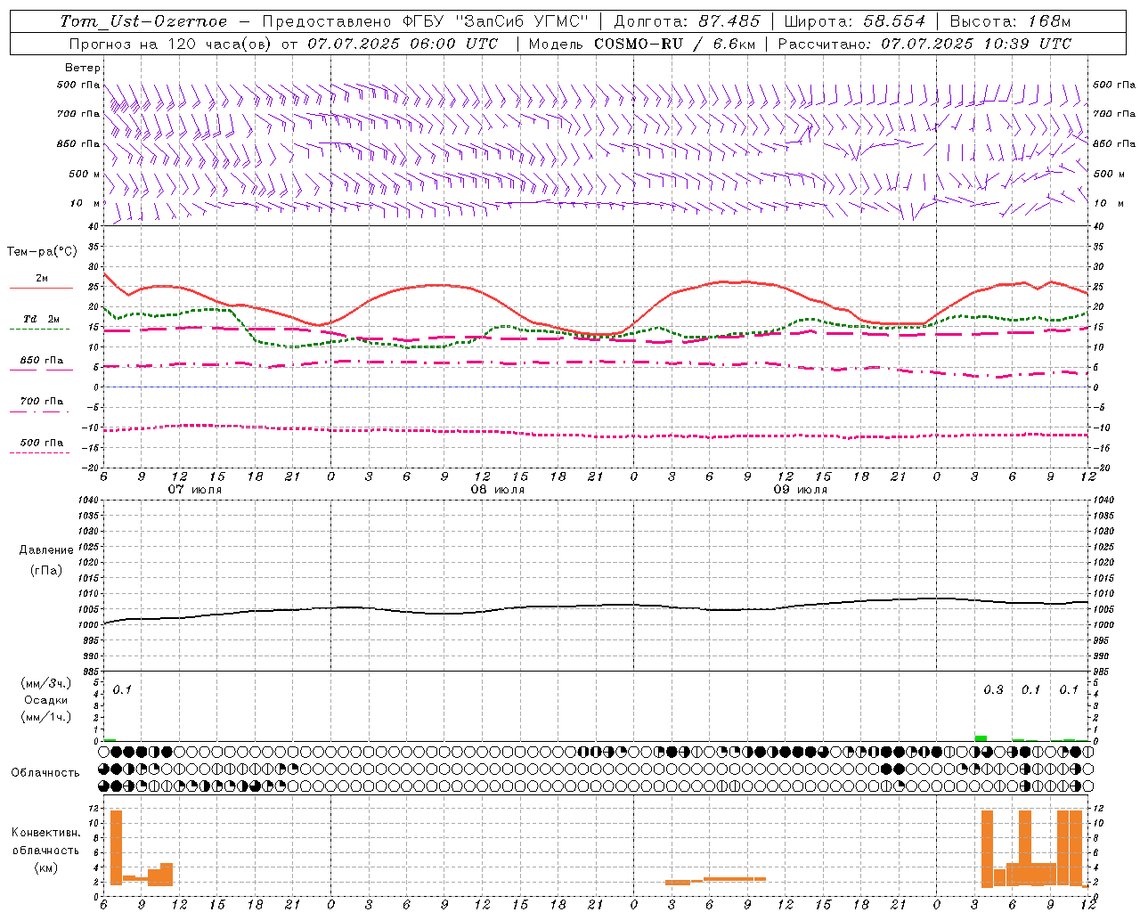Click the '500 м' wind level label on left

click(85, 174)
